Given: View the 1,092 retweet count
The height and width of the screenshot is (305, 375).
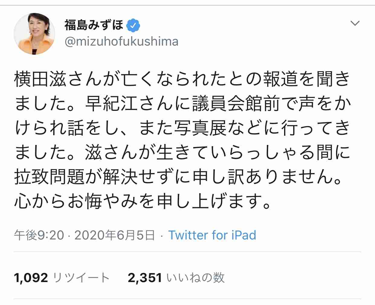Looking at the screenshot, I should tap(31, 278).
